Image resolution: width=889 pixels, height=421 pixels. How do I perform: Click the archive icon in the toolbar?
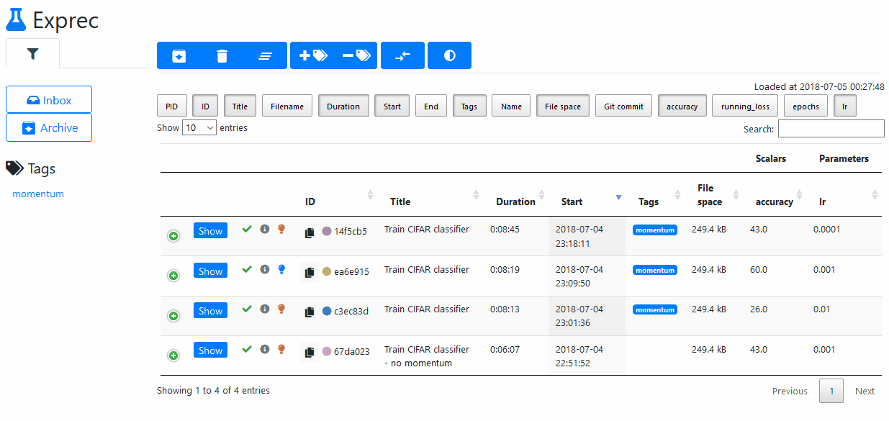(179, 55)
